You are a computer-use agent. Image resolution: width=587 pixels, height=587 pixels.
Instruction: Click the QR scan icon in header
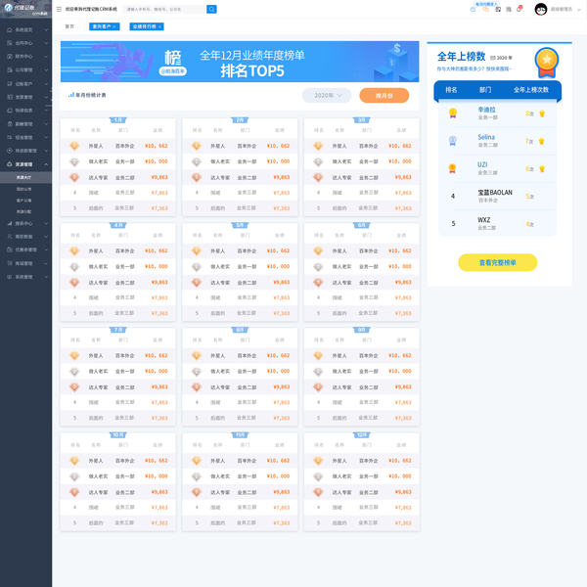click(498, 10)
